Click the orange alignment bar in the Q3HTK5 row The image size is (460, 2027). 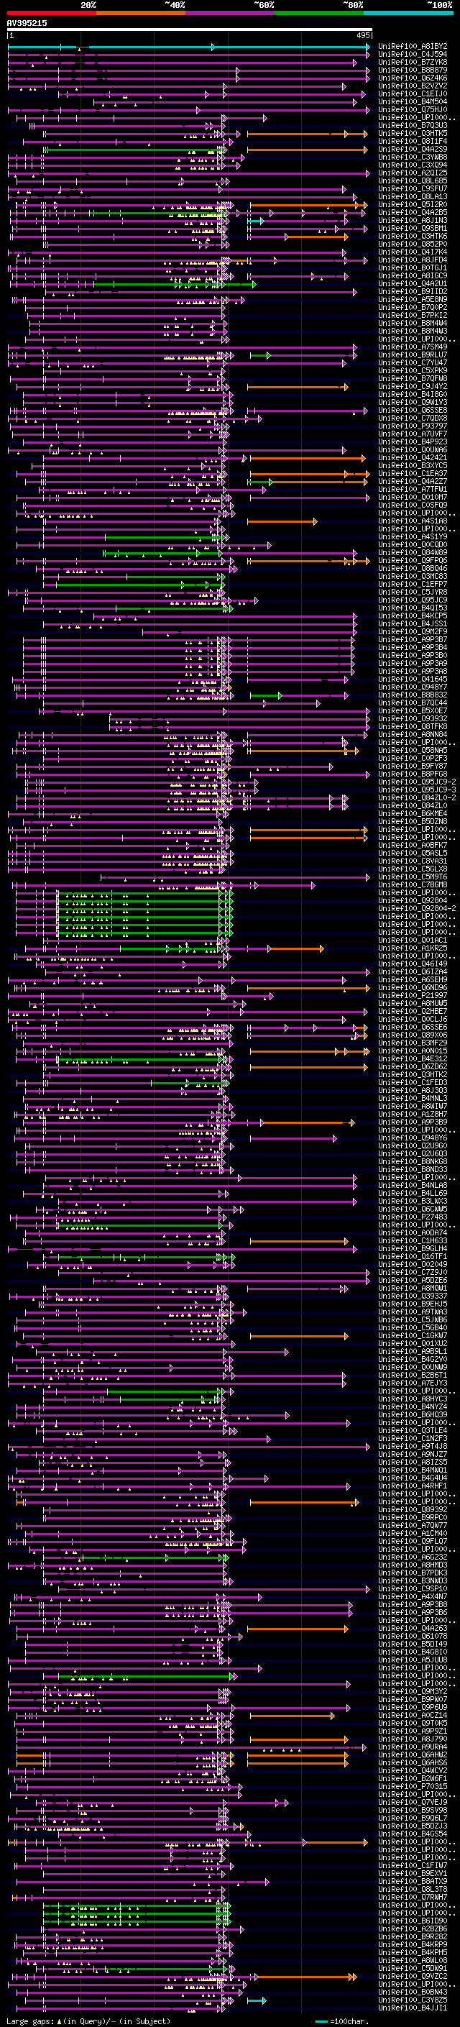308,134
